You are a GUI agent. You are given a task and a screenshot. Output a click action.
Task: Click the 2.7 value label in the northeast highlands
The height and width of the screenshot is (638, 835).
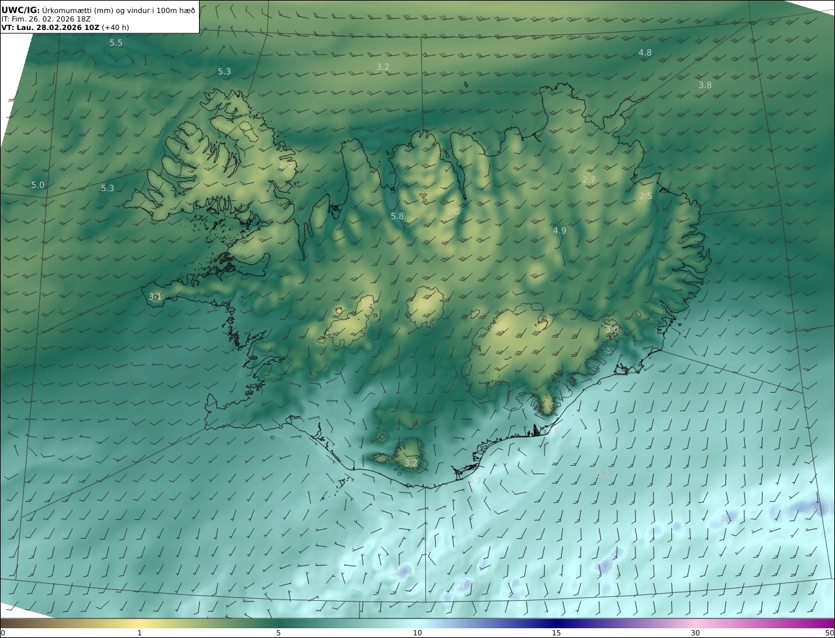click(x=589, y=179)
